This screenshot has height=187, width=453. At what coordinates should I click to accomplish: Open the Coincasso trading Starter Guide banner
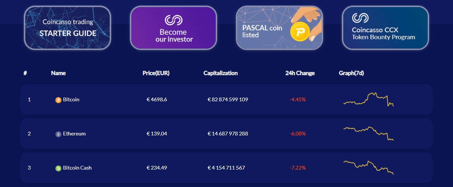coord(67,28)
